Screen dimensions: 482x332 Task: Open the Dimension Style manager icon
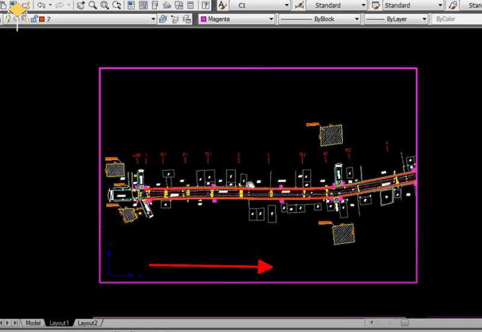pos(299,5)
